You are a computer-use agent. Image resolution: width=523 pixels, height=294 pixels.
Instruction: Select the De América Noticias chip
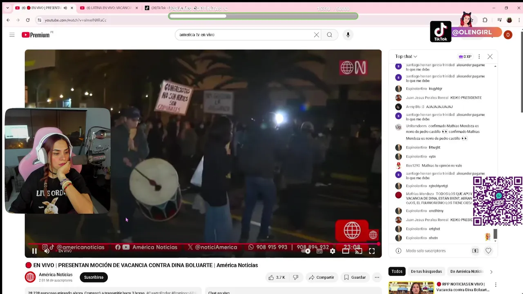pyautogui.click(x=466, y=271)
